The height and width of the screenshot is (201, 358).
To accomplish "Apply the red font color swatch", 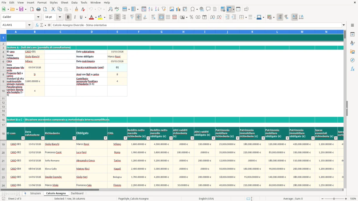I will [x=91, y=17].
